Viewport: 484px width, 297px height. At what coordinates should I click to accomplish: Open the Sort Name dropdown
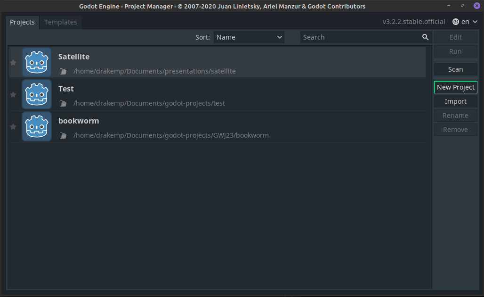point(249,37)
